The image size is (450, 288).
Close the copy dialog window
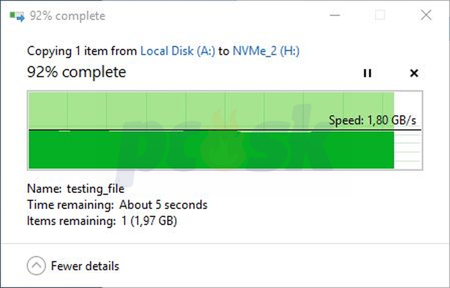[x=426, y=15]
